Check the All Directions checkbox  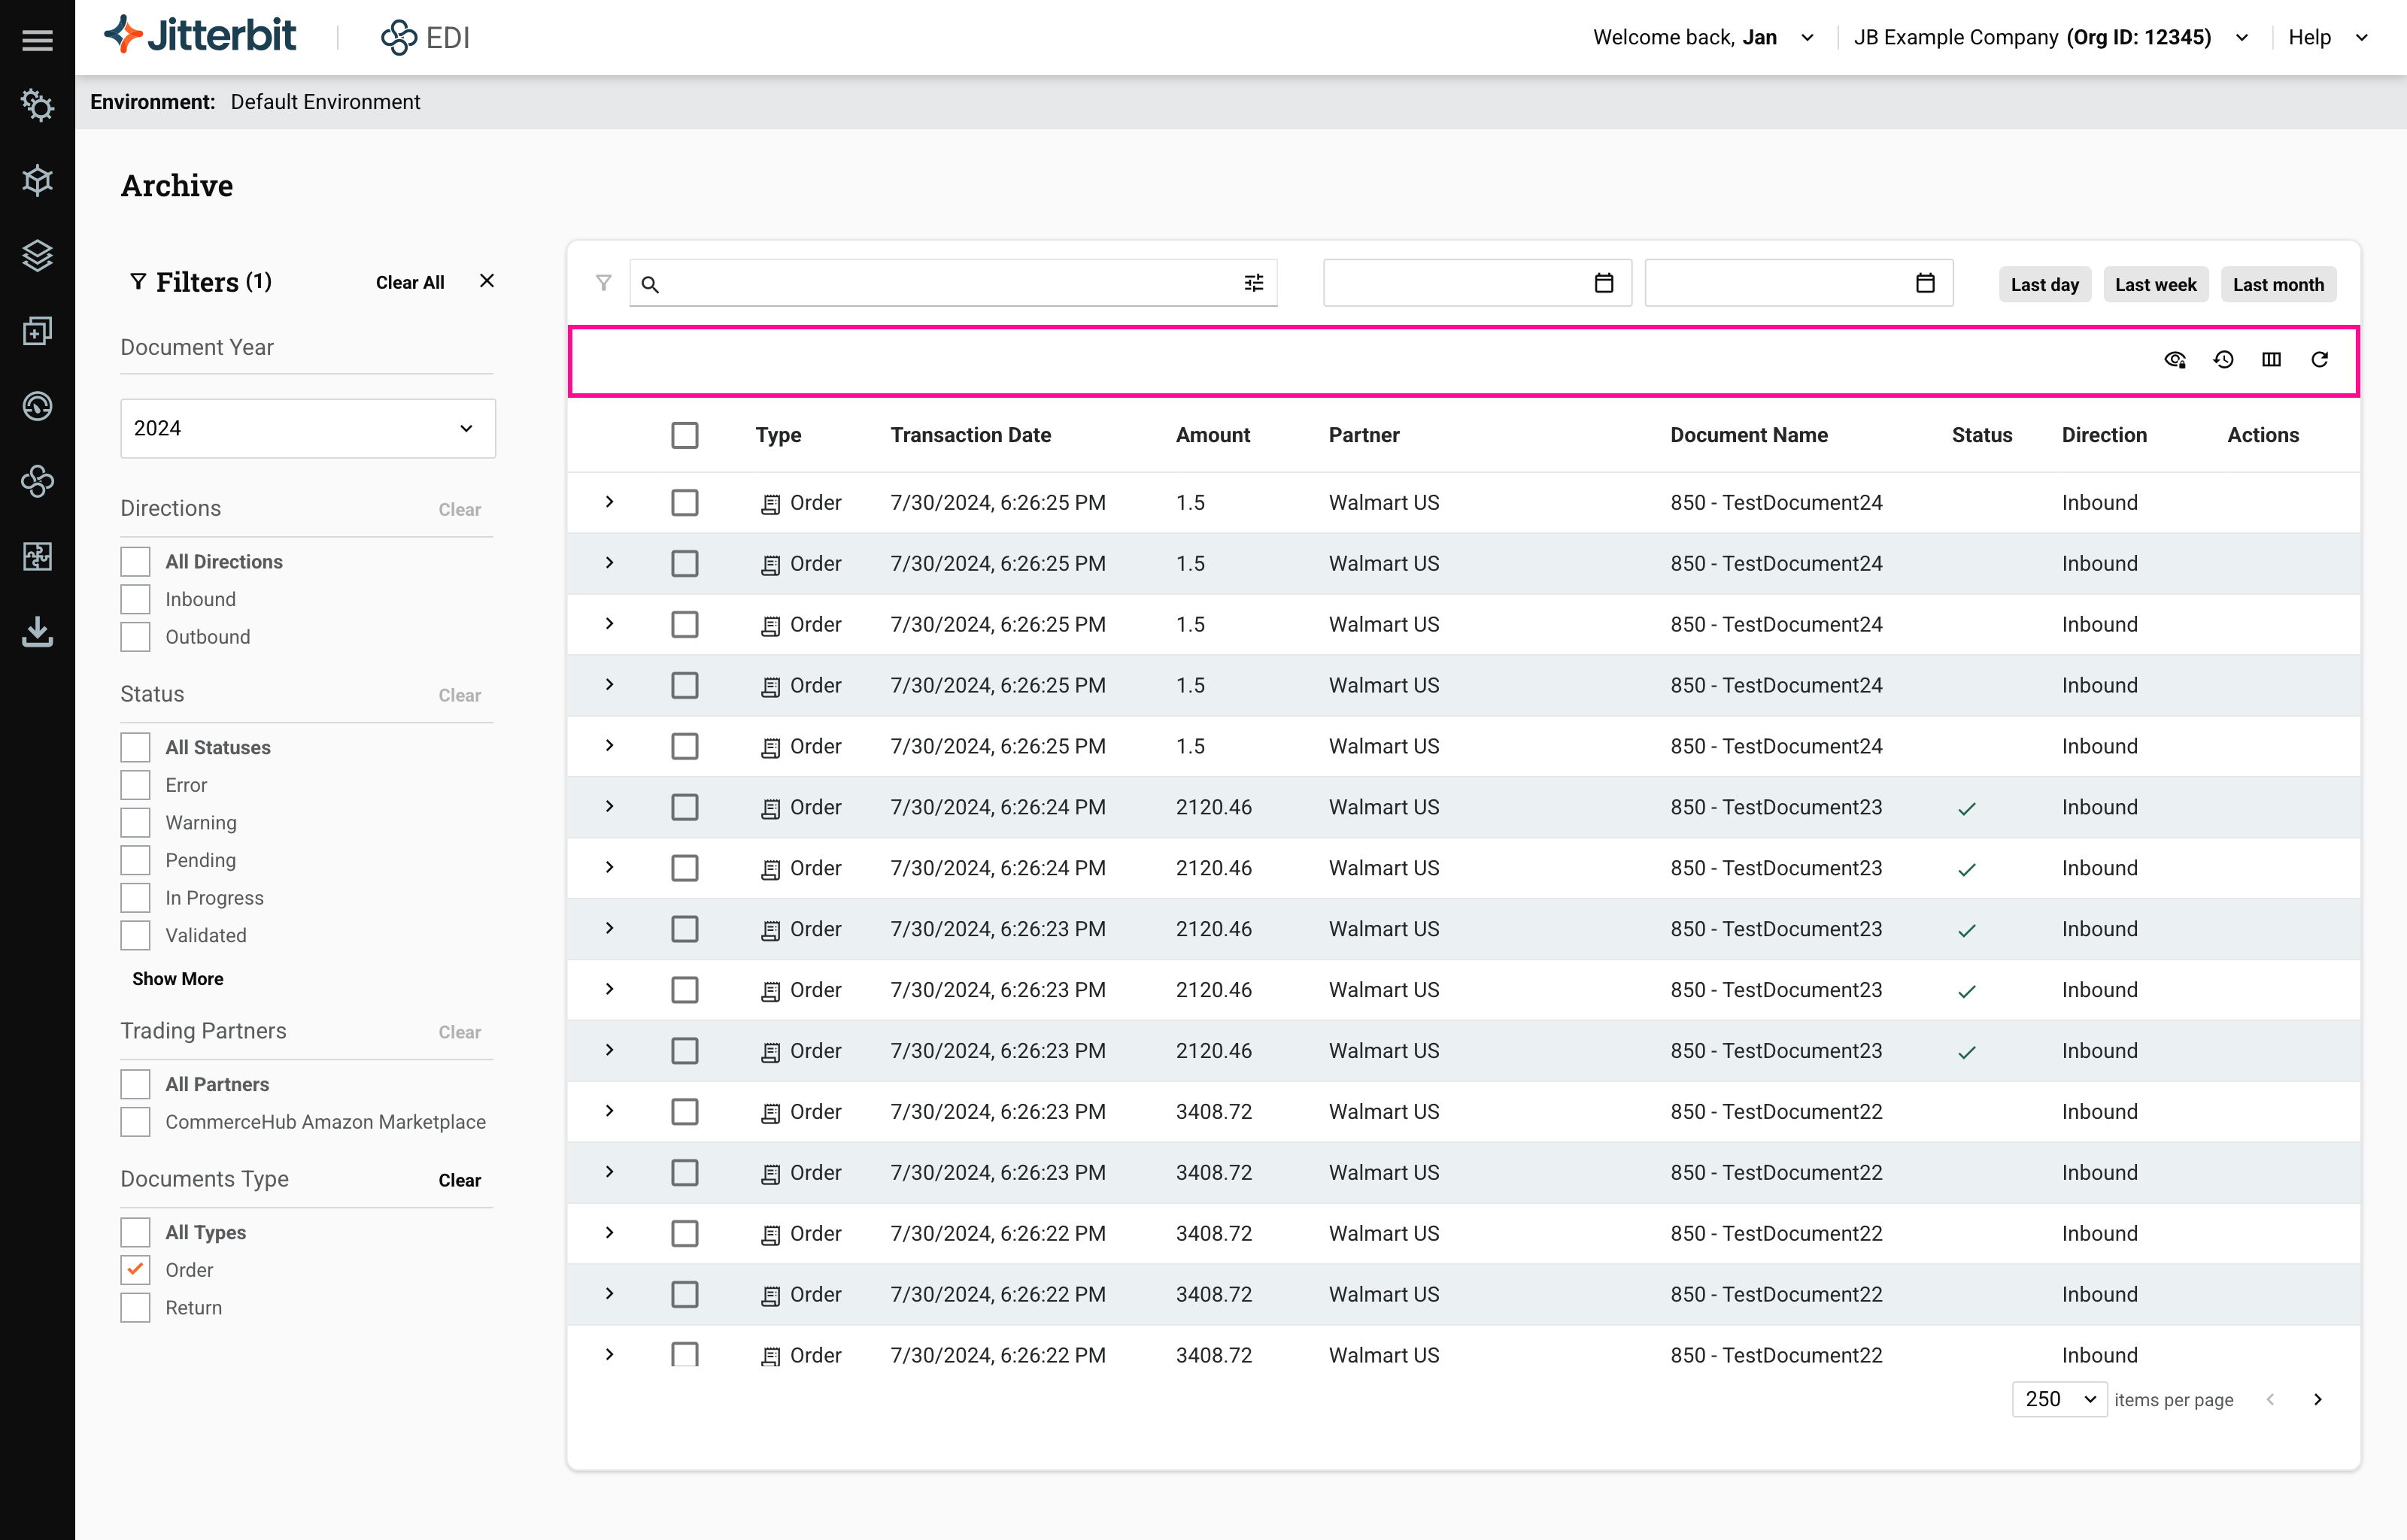pyautogui.click(x=135, y=562)
